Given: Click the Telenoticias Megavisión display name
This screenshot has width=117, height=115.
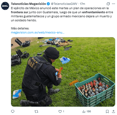Looking at the screenshot, I should click(x=28, y=4).
